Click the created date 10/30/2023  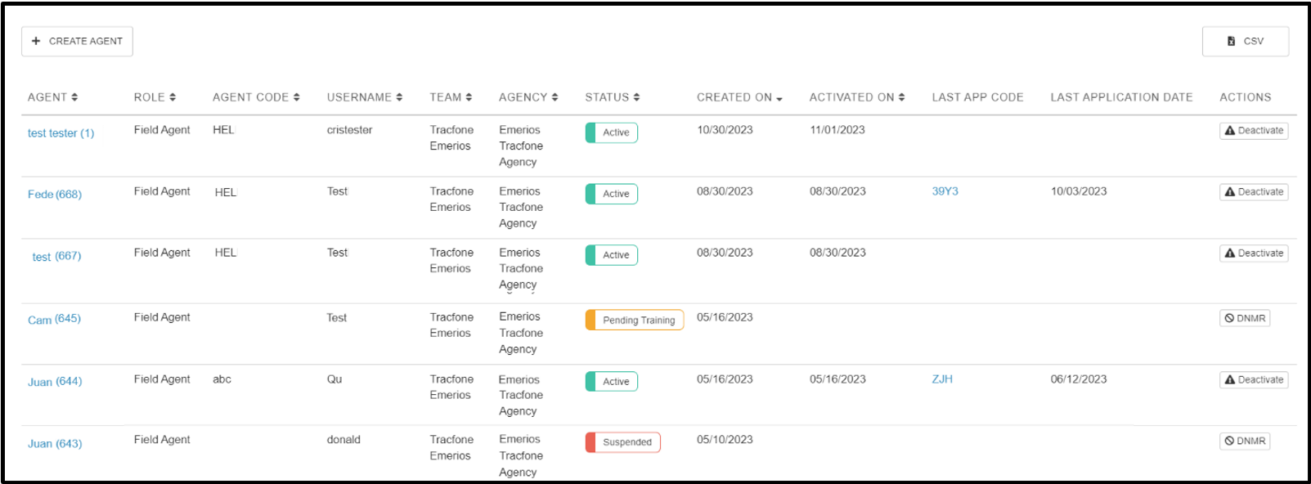coord(725,130)
